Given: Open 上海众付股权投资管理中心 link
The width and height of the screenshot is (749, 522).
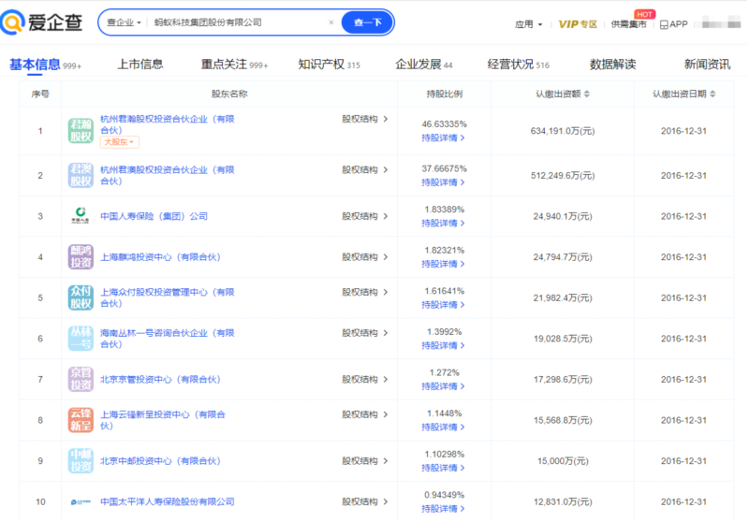Looking at the screenshot, I should (x=168, y=297).
